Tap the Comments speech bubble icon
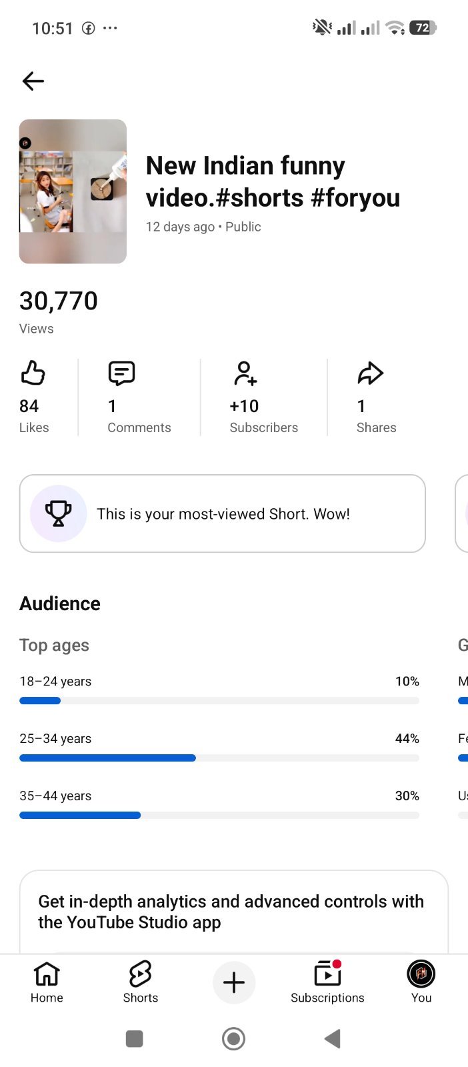This screenshot has height=1067, width=468. 121,373
